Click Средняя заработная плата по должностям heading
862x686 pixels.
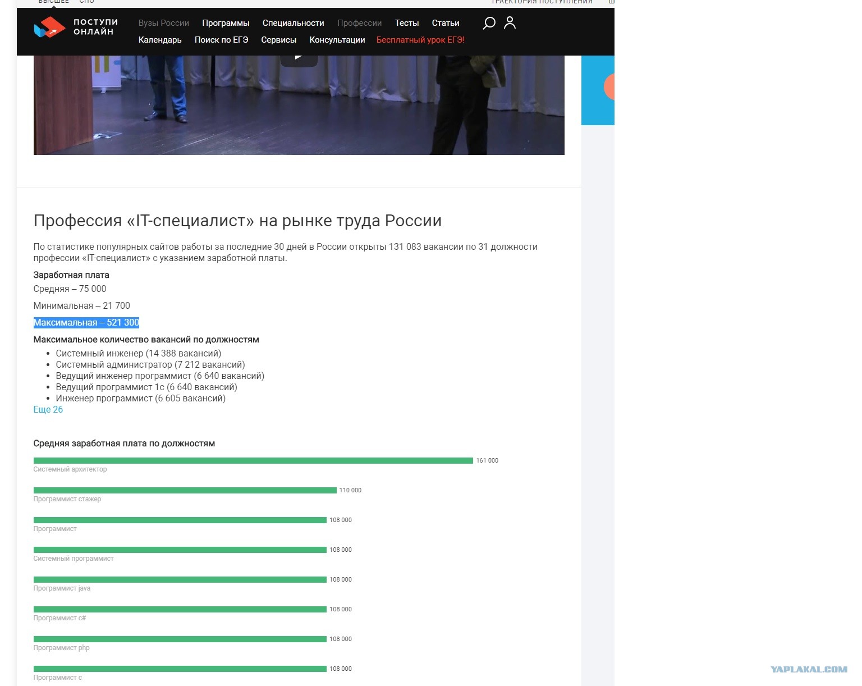pyautogui.click(x=124, y=443)
